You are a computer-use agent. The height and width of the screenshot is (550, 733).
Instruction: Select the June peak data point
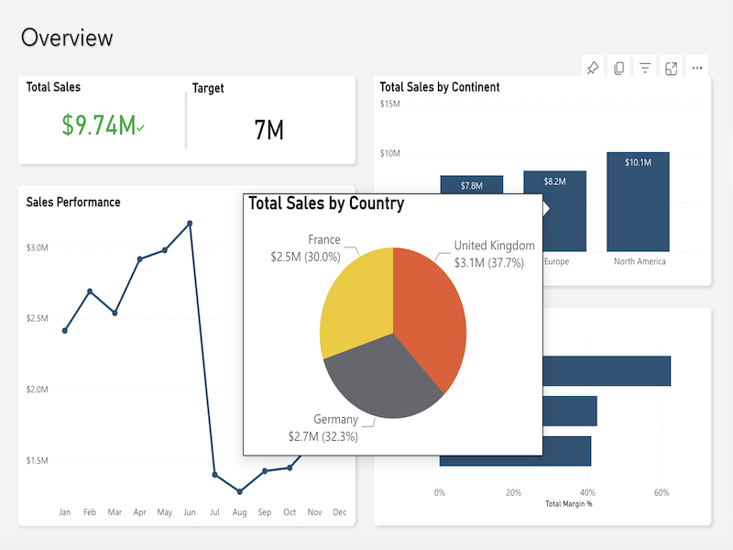[190, 224]
